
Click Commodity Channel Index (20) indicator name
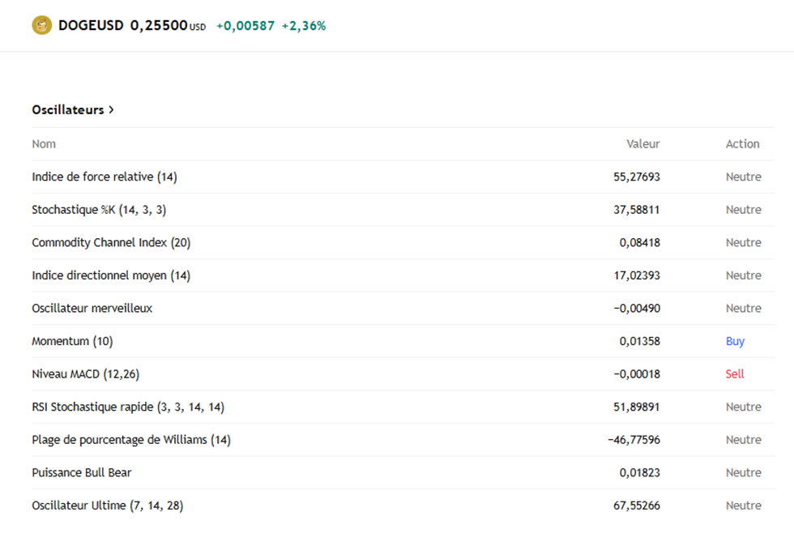[x=111, y=243]
